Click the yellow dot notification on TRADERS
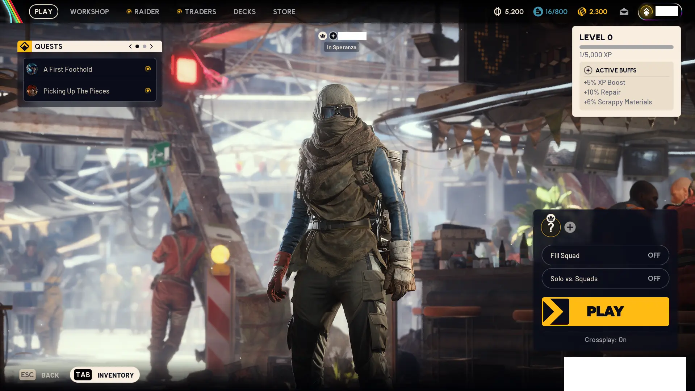The height and width of the screenshot is (391, 695). pyautogui.click(x=179, y=12)
